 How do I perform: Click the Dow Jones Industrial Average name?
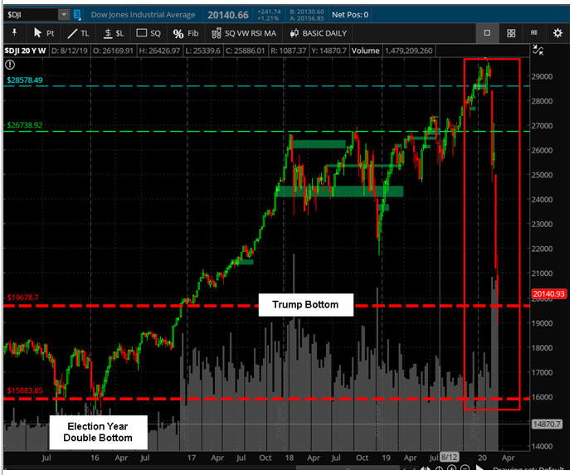143,15
